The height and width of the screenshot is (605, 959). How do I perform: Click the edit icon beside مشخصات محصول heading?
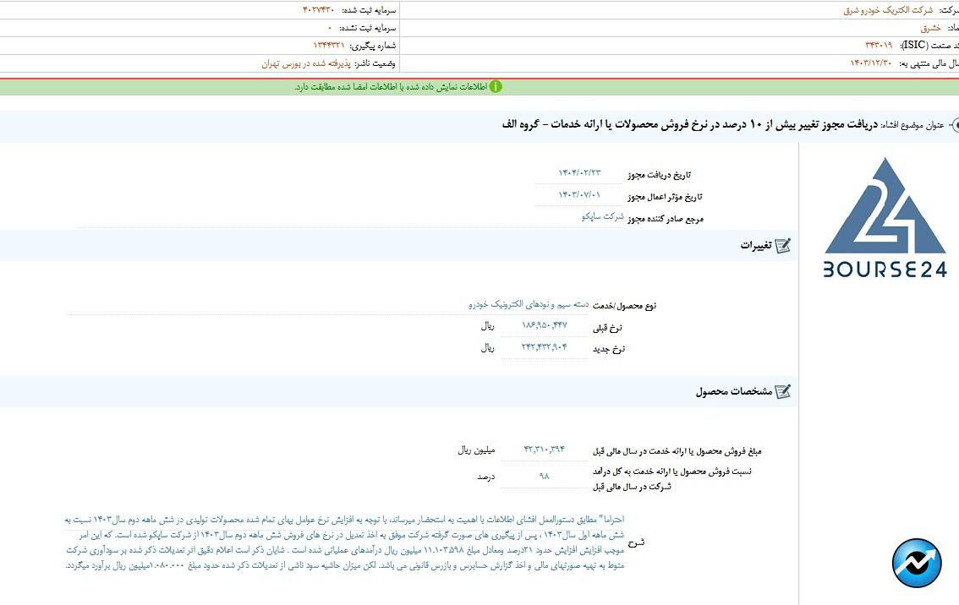coord(782,392)
